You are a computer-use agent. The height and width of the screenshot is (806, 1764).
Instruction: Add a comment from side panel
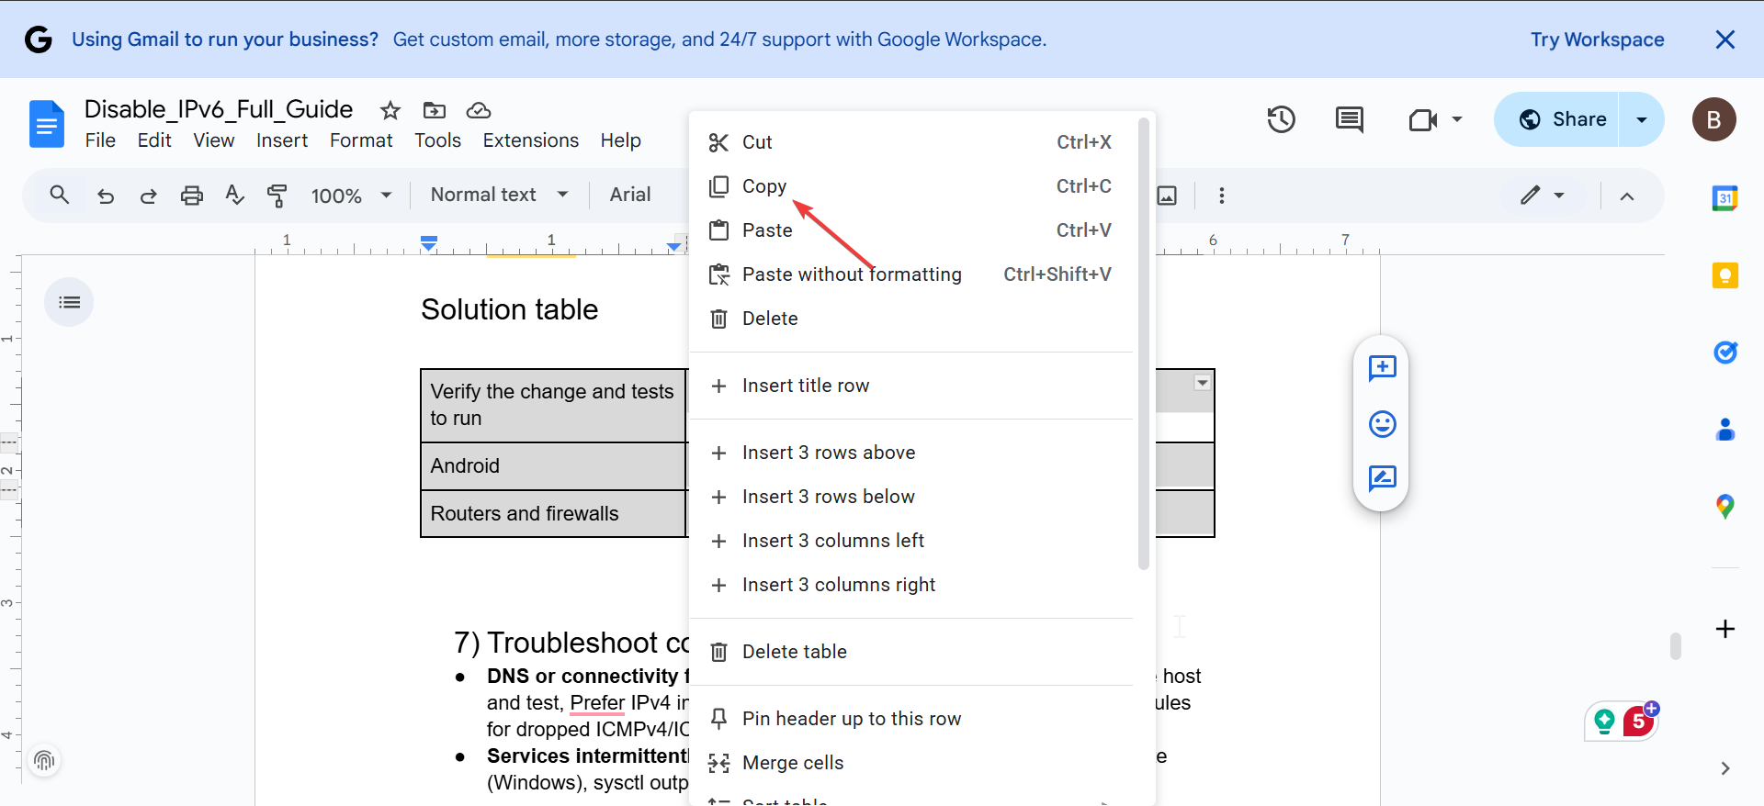coord(1382,368)
